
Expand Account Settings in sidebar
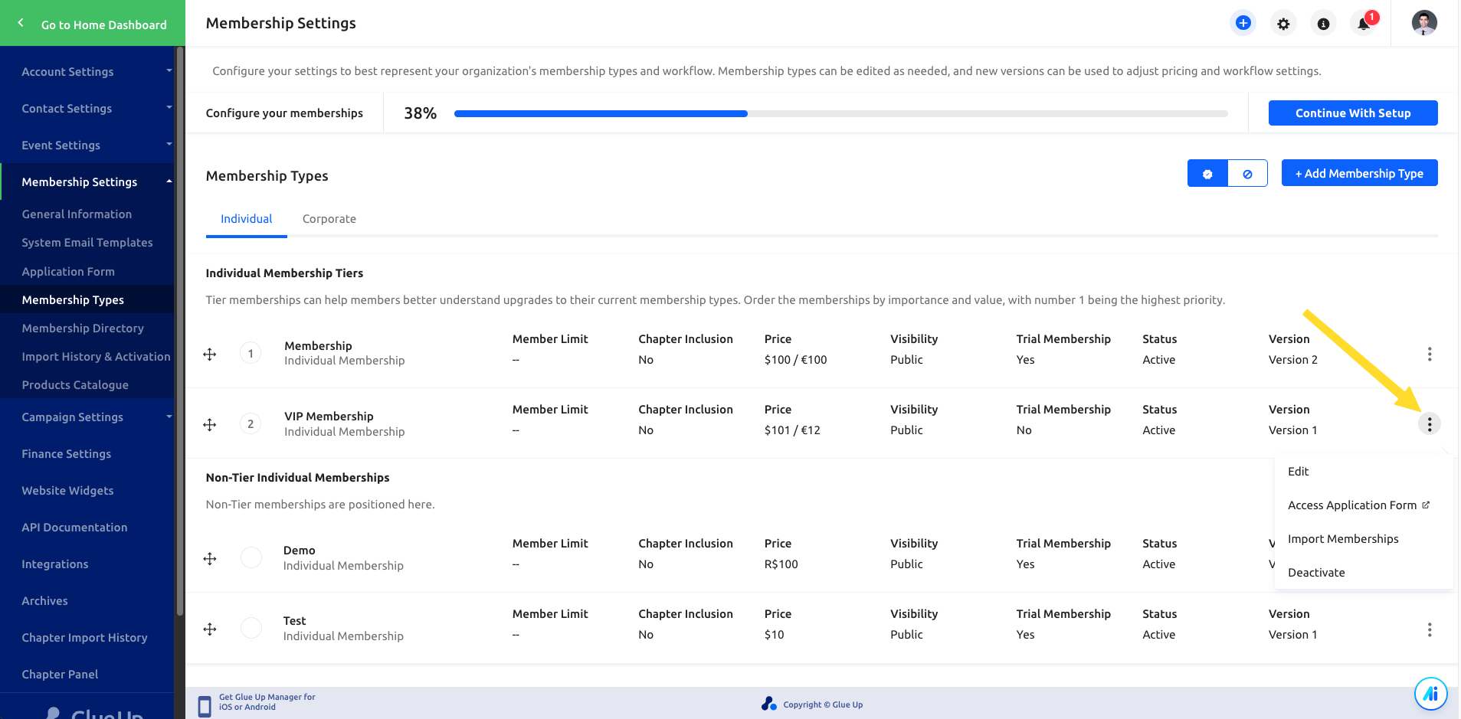tap(88, 71)
